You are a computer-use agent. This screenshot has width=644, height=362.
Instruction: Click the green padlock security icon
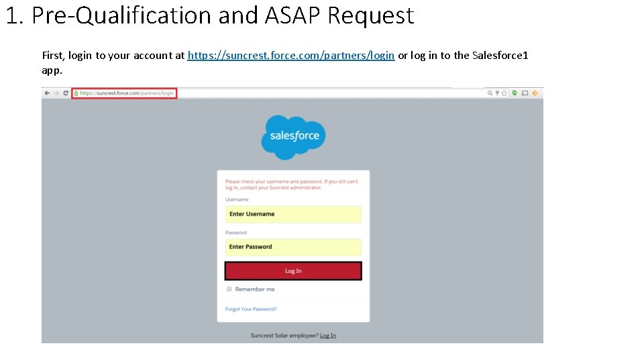click(76, 93)
